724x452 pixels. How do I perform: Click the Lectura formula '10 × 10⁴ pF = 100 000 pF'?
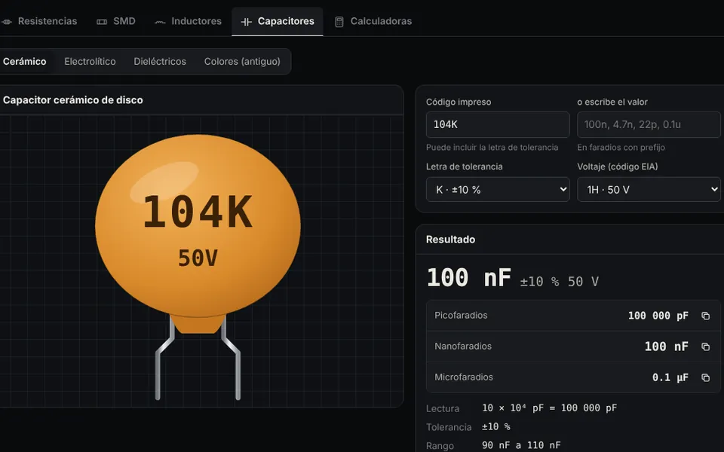[550, 408]
